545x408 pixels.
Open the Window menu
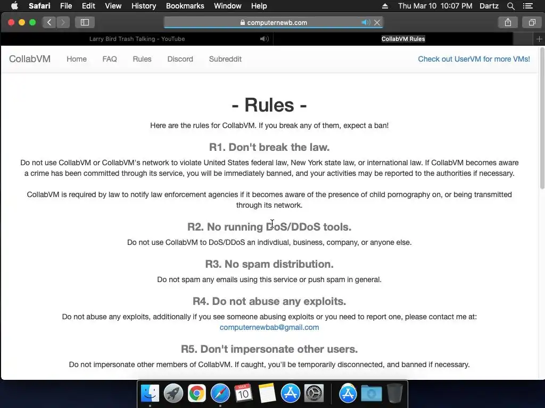pyautogui.click(x=228, y=6)
